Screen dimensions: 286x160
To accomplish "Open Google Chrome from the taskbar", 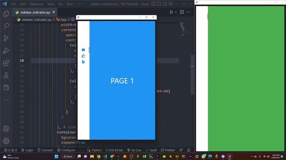I will 98,156.
